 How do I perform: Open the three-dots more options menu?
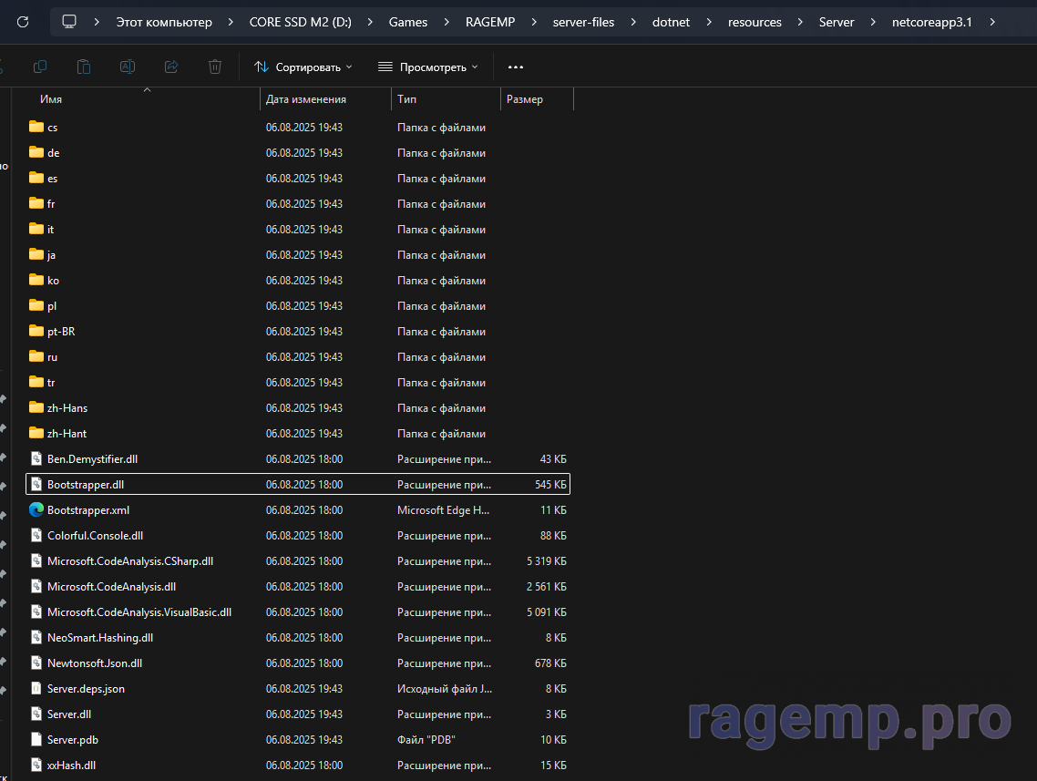point(516,67)
